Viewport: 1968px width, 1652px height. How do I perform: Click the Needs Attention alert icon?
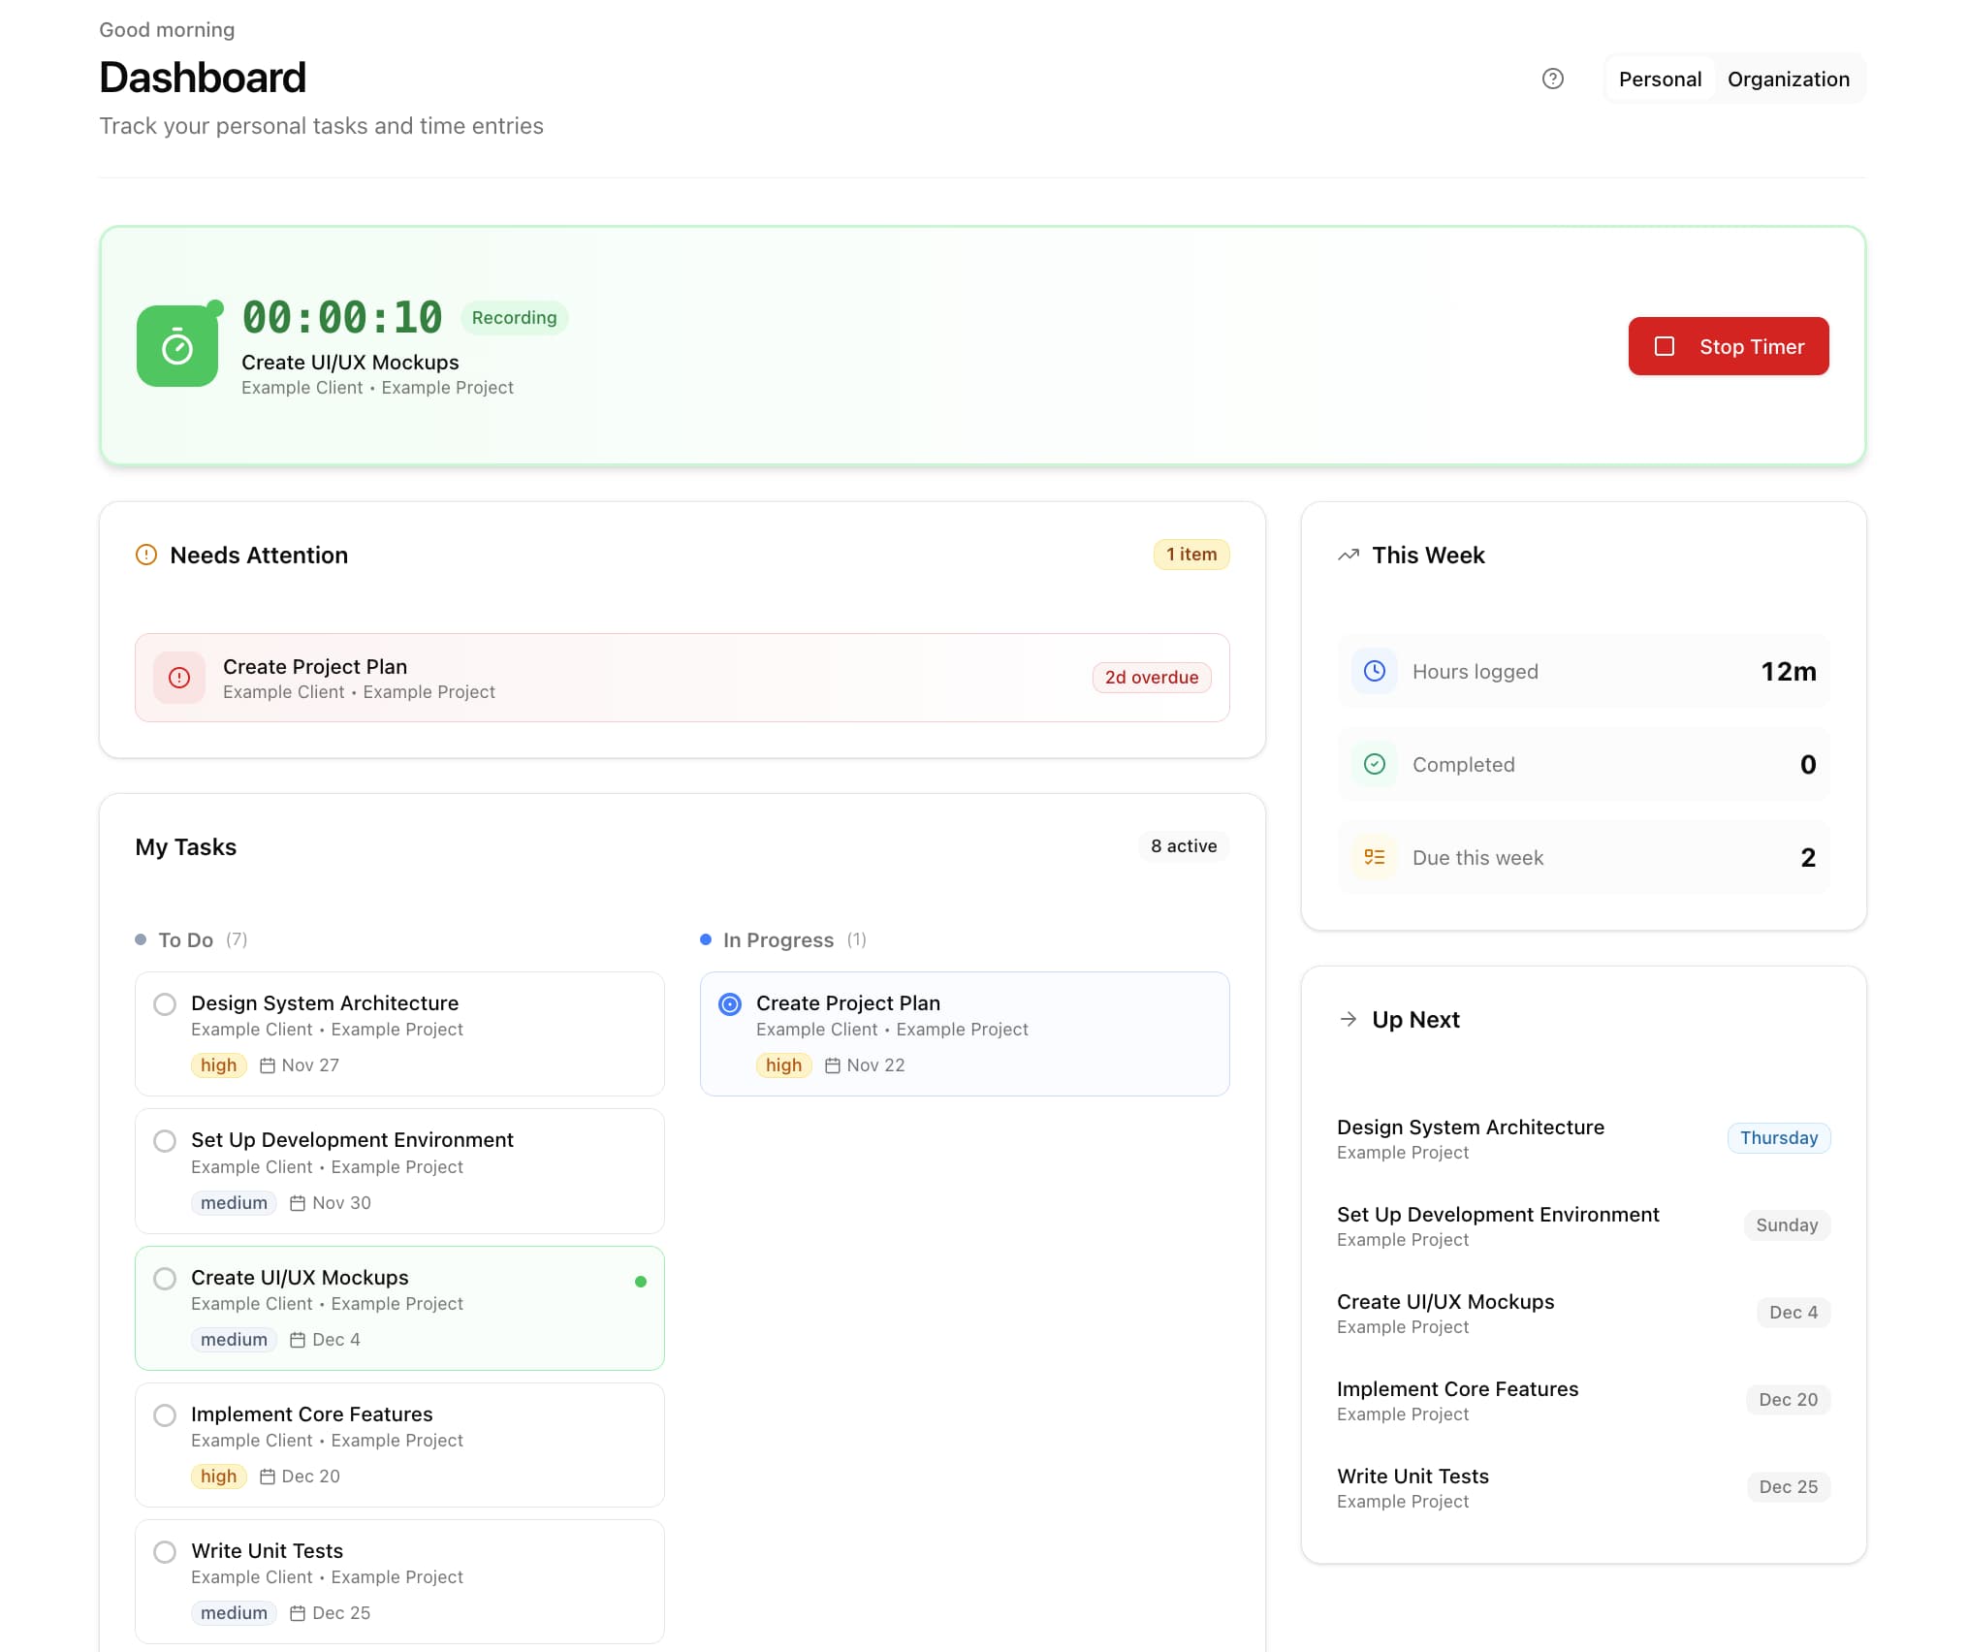coord(145,555)
